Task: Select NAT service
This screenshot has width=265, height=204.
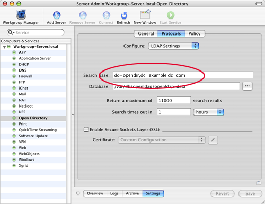Action: coord(22,100)
